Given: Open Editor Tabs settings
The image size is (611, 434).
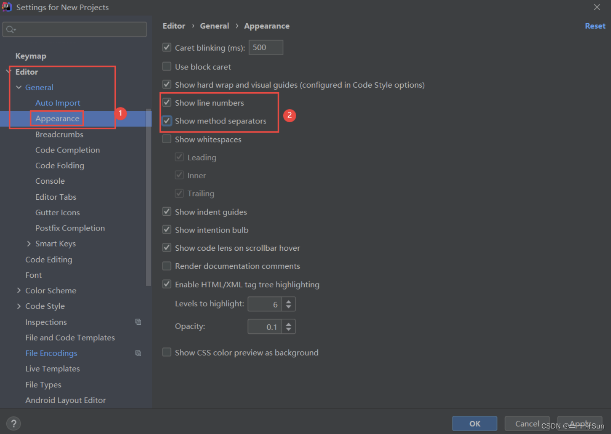Looking at the screenshot, I should [56, 197].
